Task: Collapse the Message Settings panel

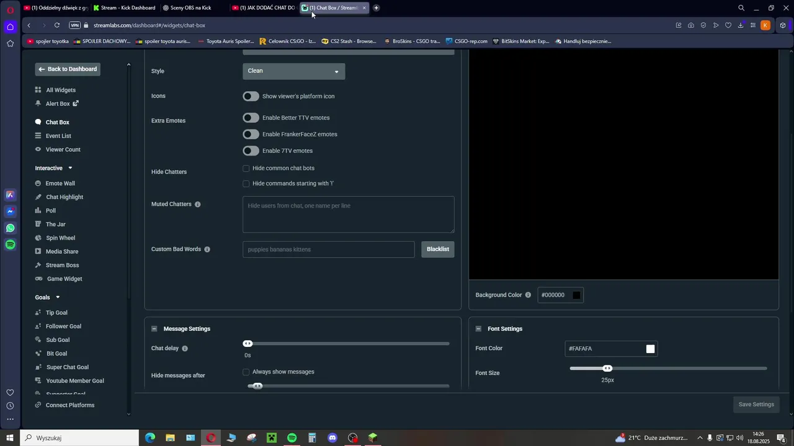Action: coord(154,329)
